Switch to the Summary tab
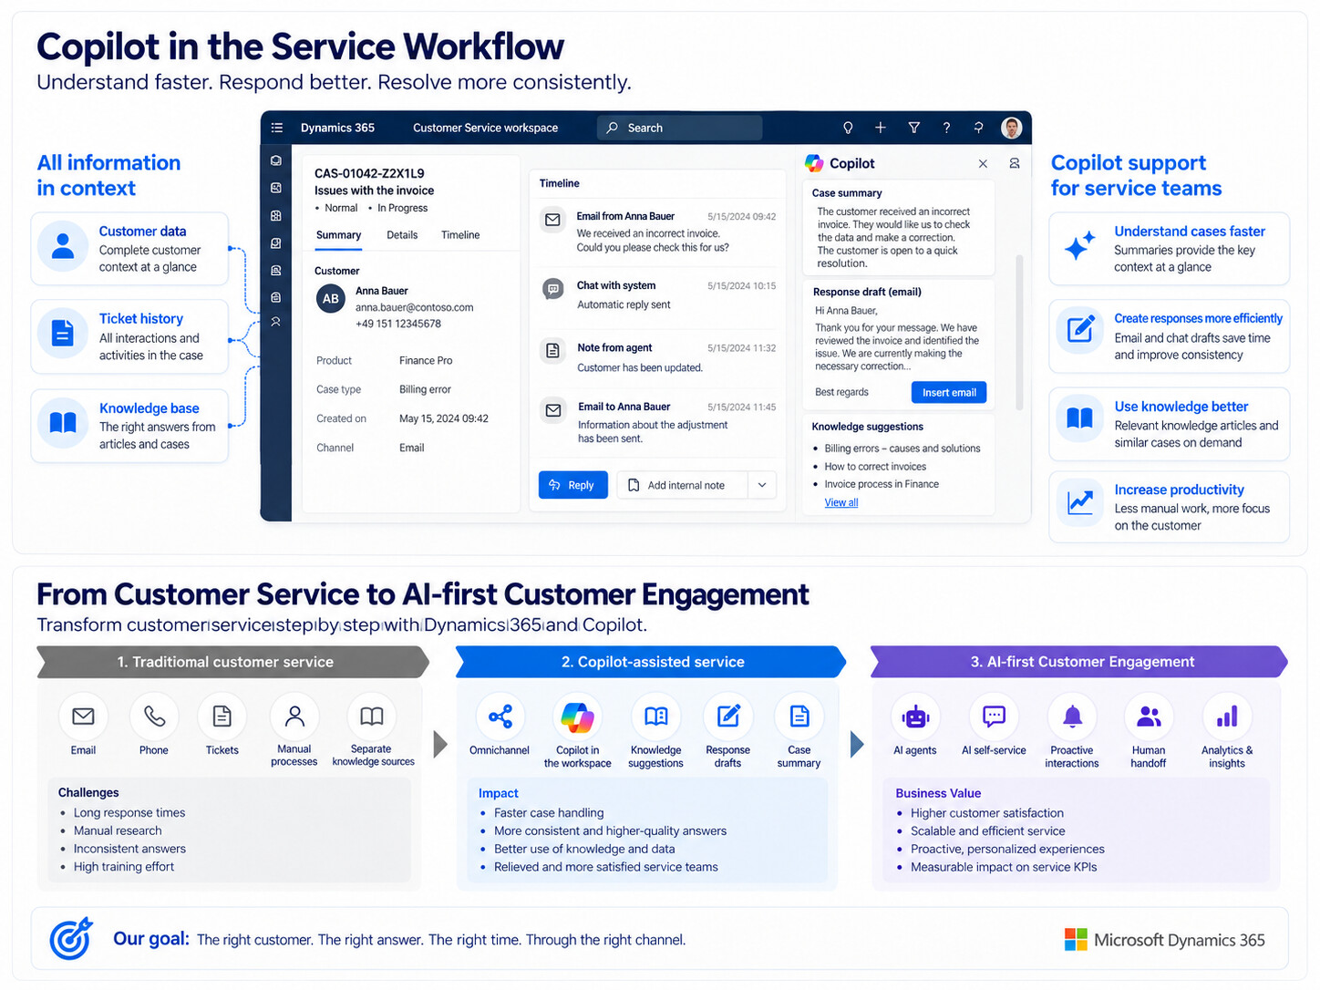The height and width of the screenshot is (990, 1320). pos(338,235)
